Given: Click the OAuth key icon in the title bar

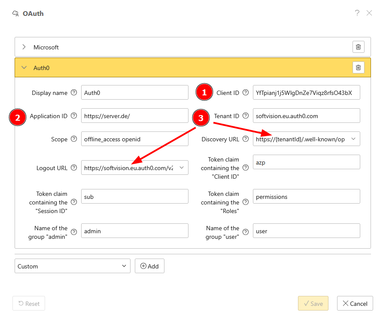Looking at the screenshot, I should click(15, 13).
